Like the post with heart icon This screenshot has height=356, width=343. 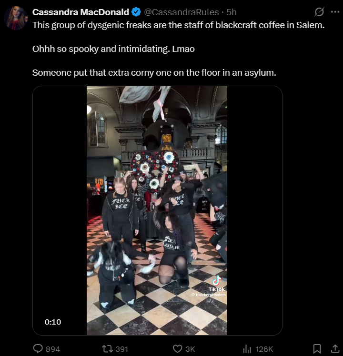(178, 349)
